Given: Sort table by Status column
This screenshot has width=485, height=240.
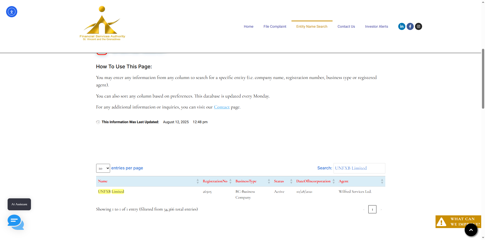Looking at the screenshot, I should click(x=279, y=181).
